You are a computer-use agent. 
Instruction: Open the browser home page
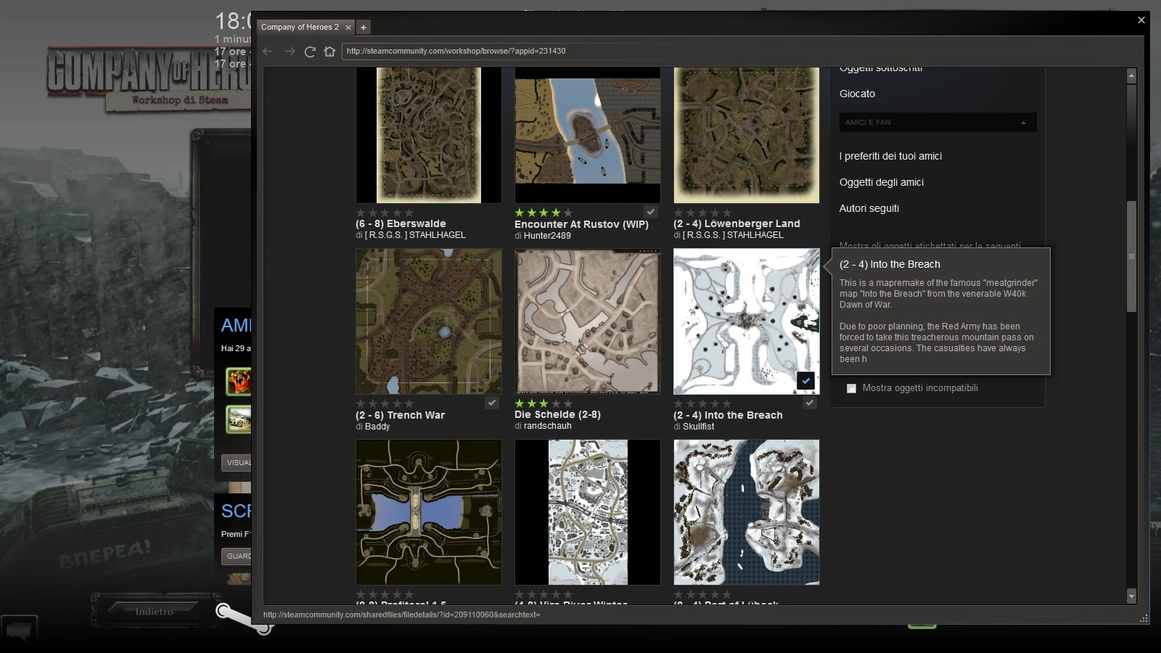(x=329, y=51)
